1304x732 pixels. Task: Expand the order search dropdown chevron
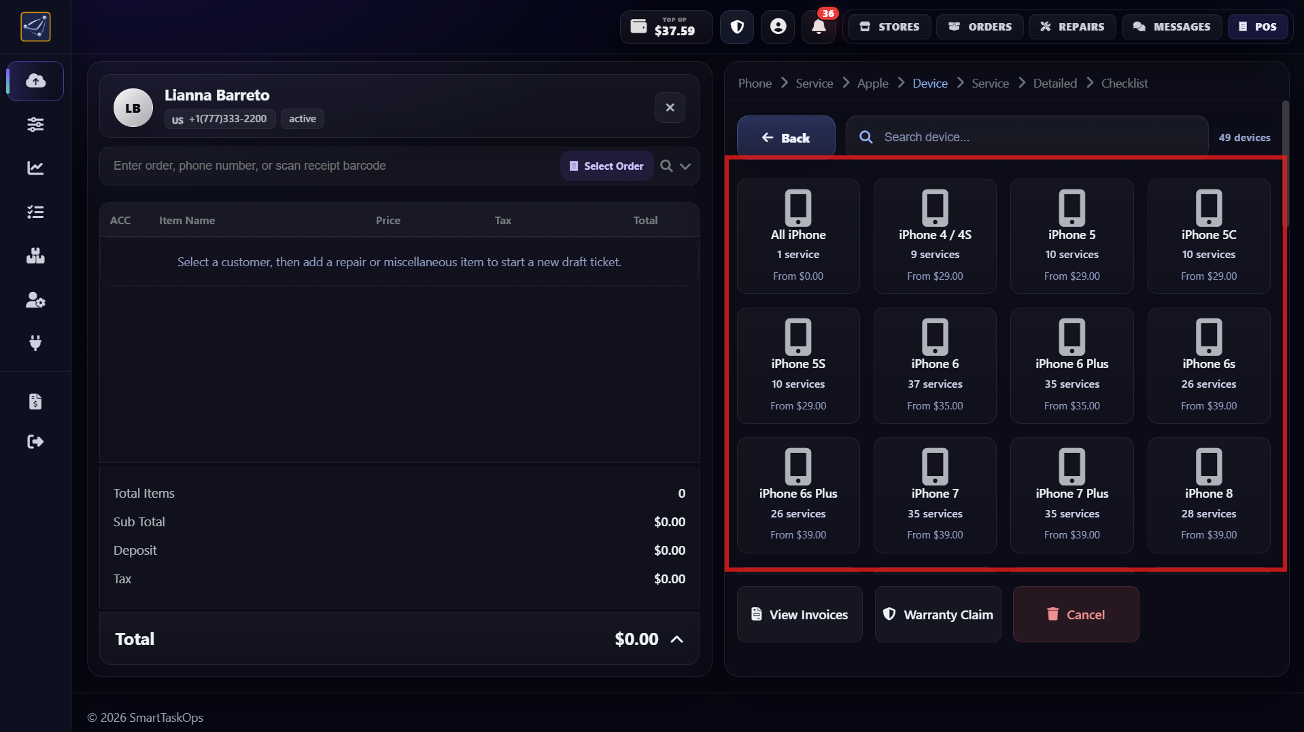coord(685,166)
